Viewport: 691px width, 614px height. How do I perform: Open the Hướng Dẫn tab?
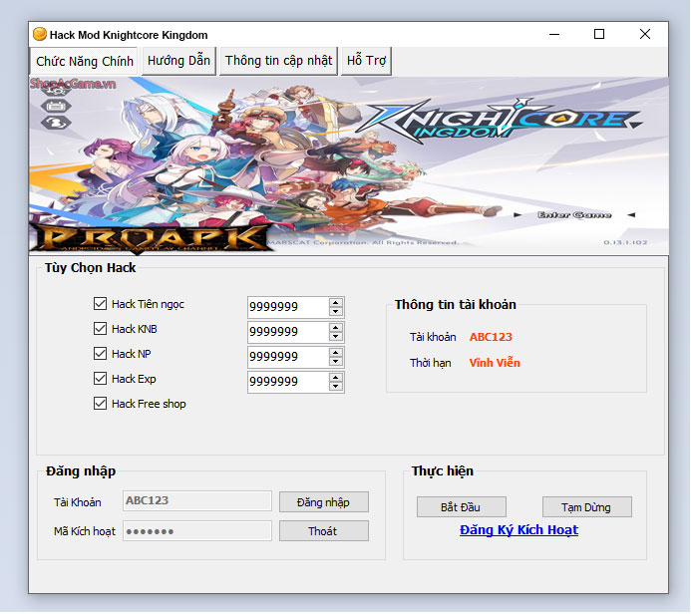pyautogui.click(x=178, y=61)
